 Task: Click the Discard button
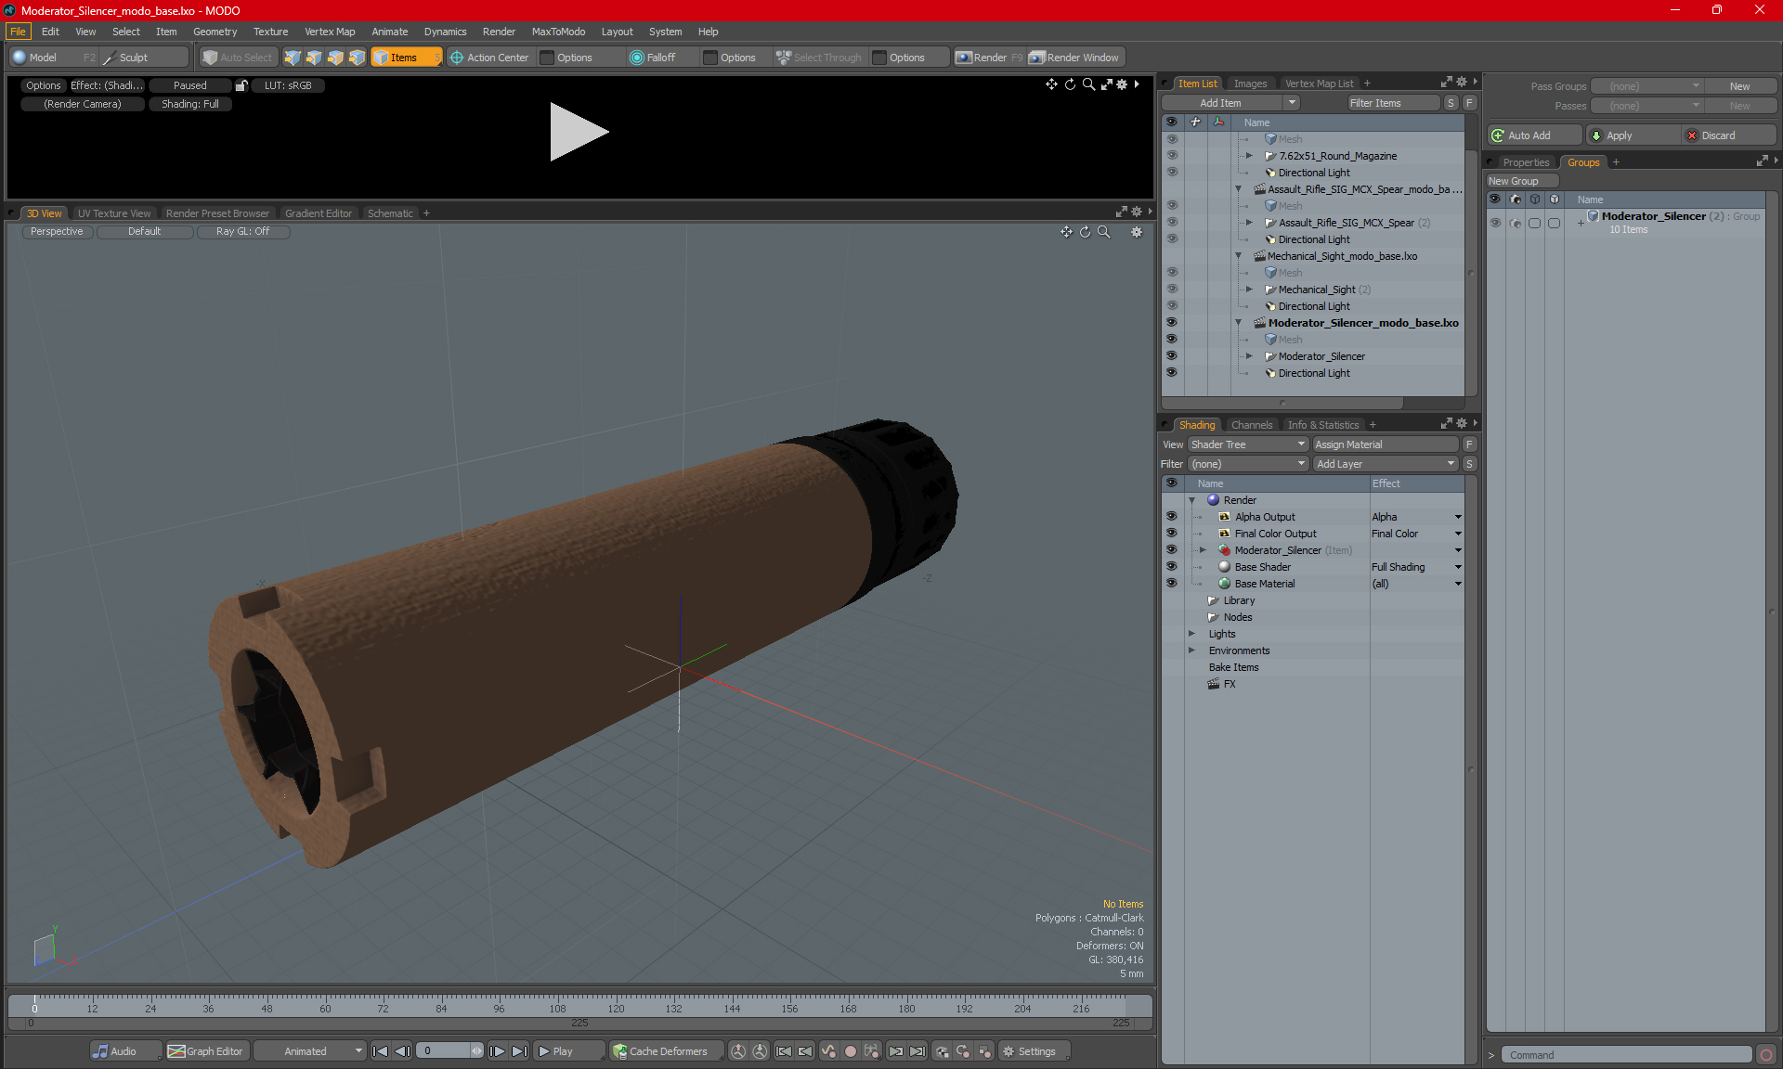point(1729,135)
